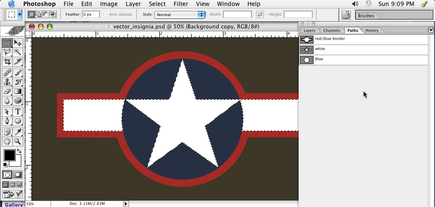
Task: Open the Select menu
Action: pos(157,4)
